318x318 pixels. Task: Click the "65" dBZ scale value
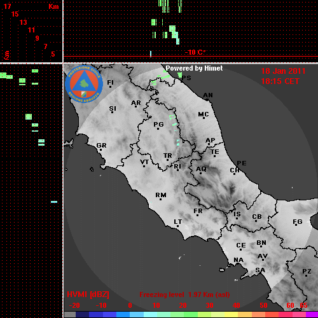click(x=303, y=305)
